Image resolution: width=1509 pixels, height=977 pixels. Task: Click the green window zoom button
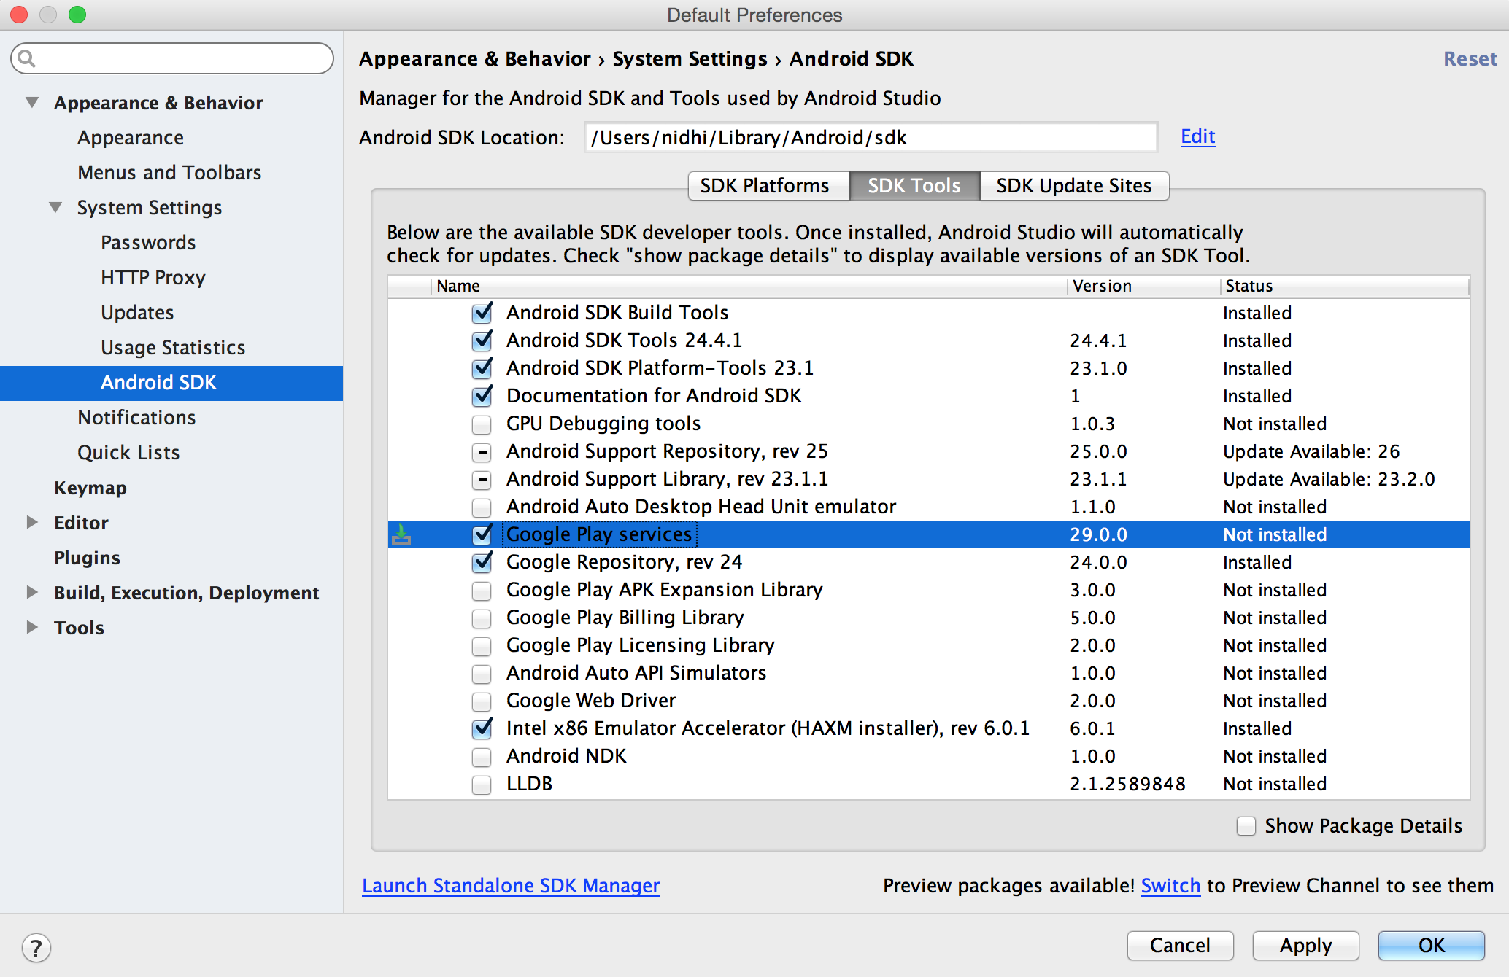[77, 15]
